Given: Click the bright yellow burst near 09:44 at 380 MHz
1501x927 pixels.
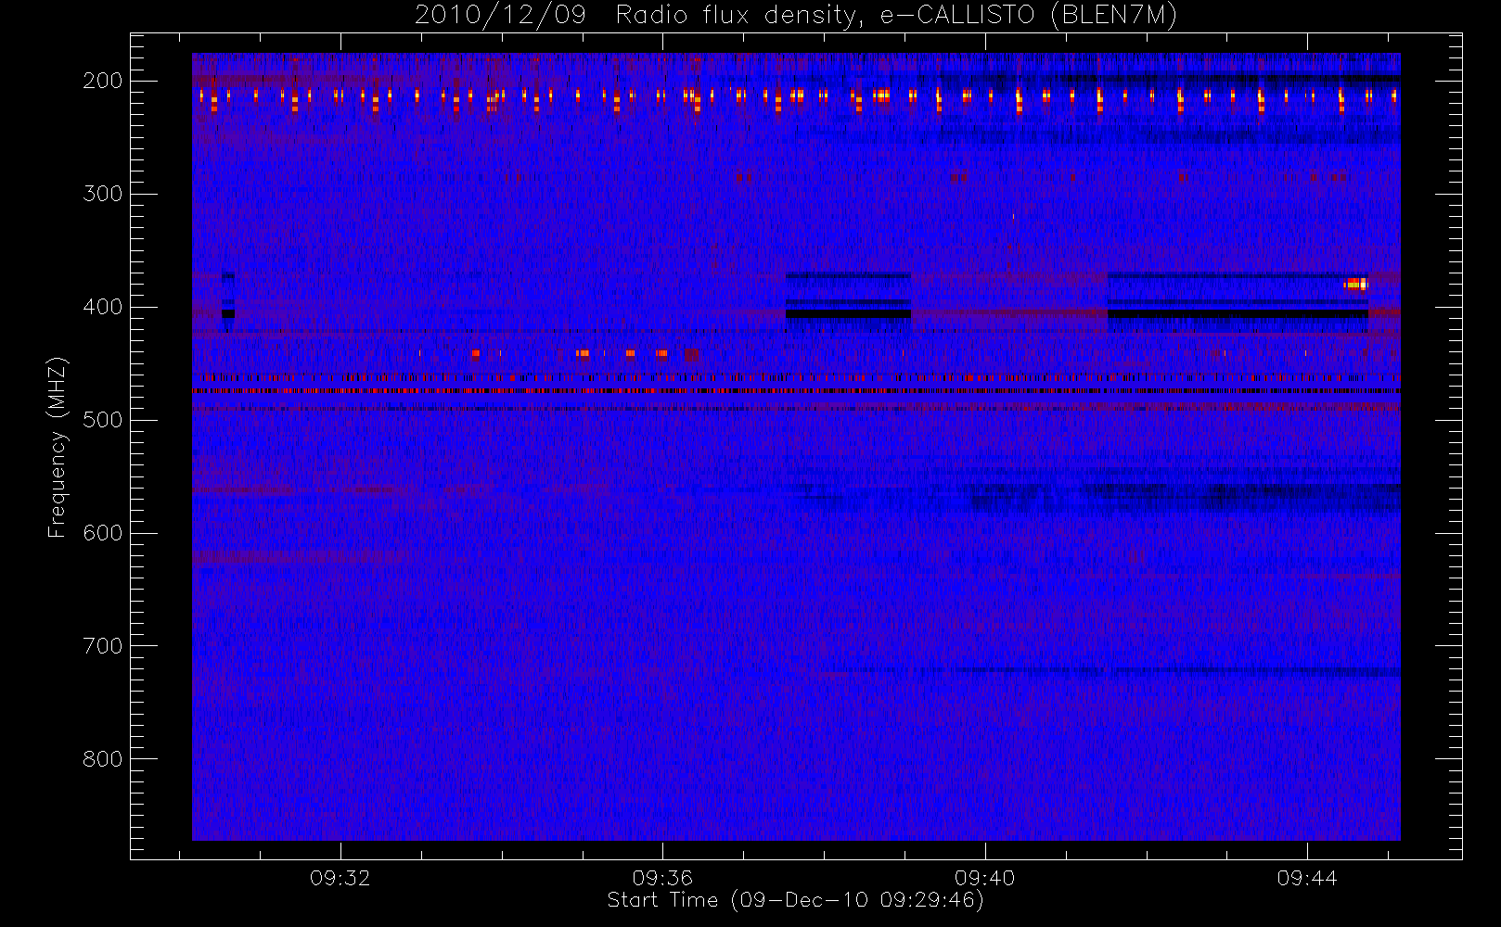Looking at the screenshot, I should click(x=1356, y=284).
